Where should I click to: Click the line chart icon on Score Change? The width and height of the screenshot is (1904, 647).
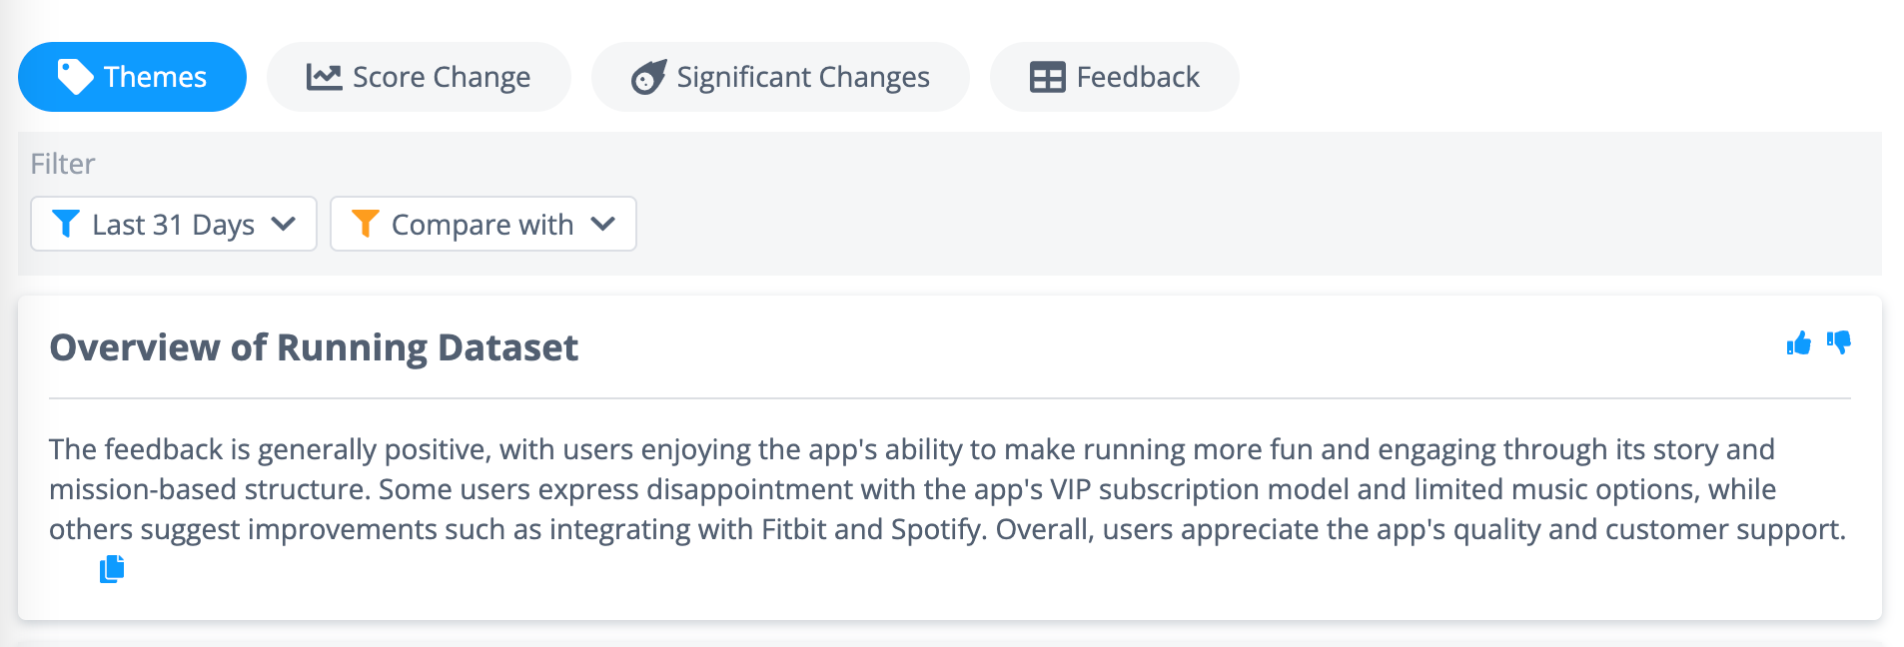click(324, 77)
